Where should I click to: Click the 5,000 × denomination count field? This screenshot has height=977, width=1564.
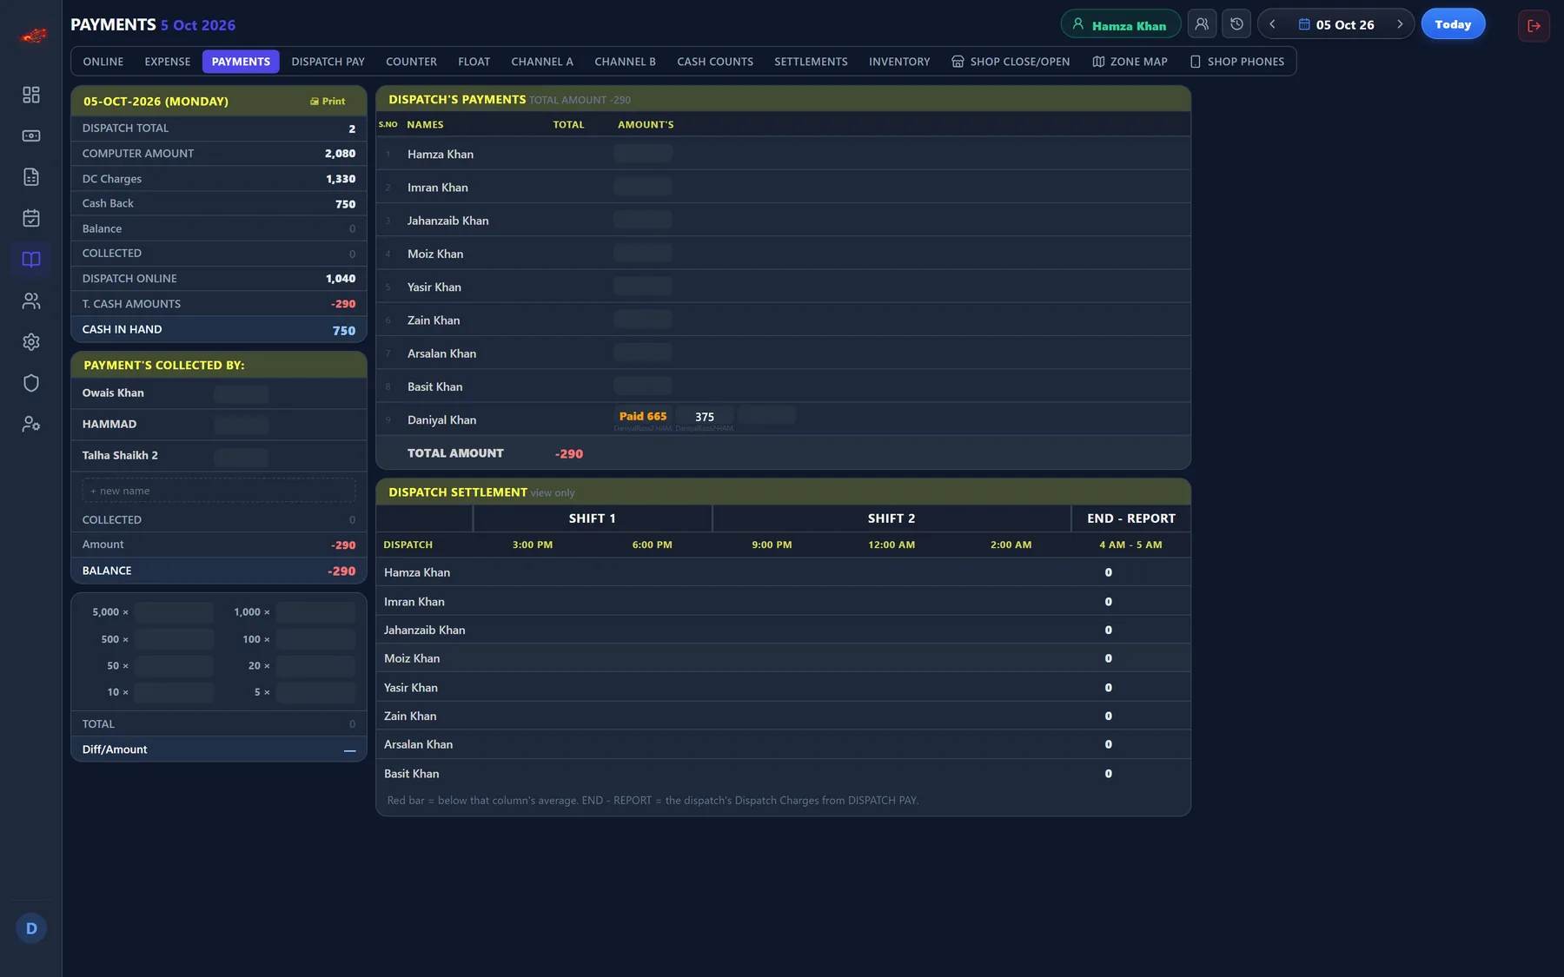click(x=174, y=612)
